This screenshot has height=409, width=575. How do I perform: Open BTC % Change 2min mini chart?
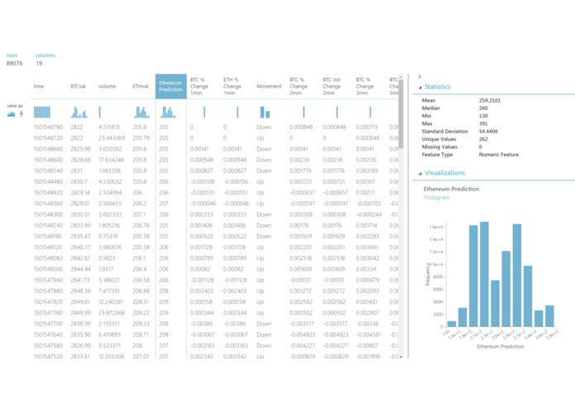click(304, 113)
